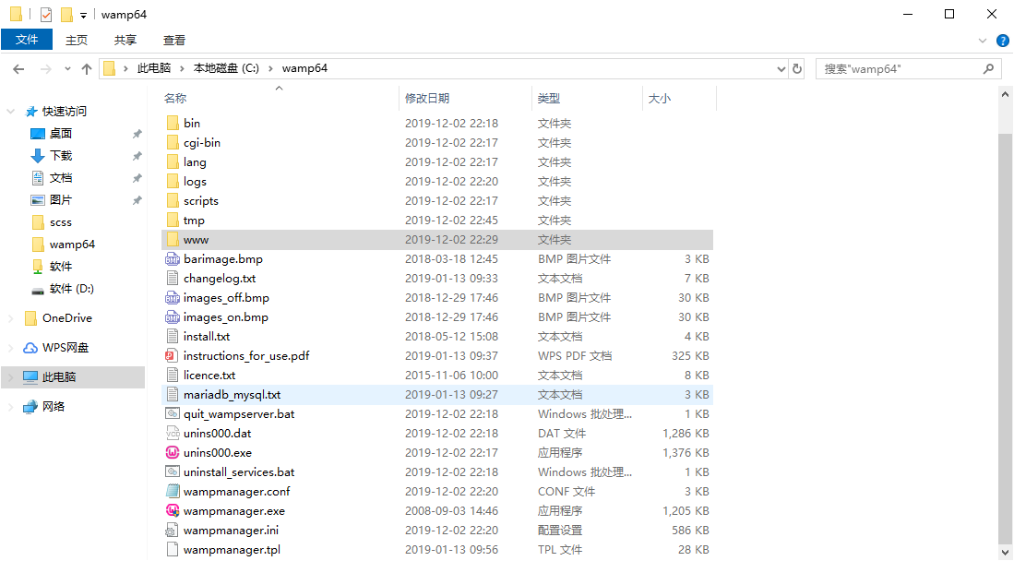Refresh the current folder
The image size is (1014, 561).
pyautogui.click(x=797, y=68)
